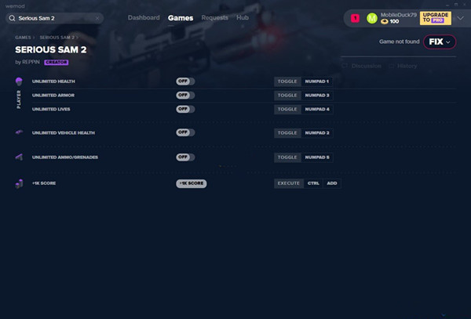This screenshot has height=319, width=471.
Task: Change the NUMPAD 5 hotkey
Action: (x=317, y=158)
